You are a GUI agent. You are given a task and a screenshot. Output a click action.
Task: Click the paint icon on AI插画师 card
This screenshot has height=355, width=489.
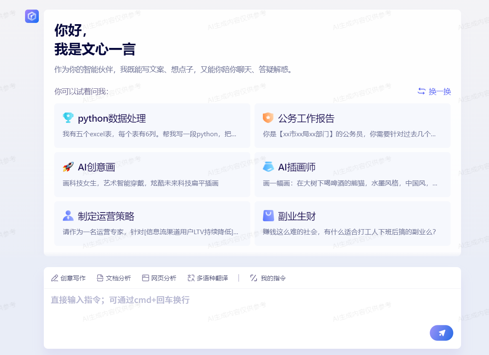[267, 167]
